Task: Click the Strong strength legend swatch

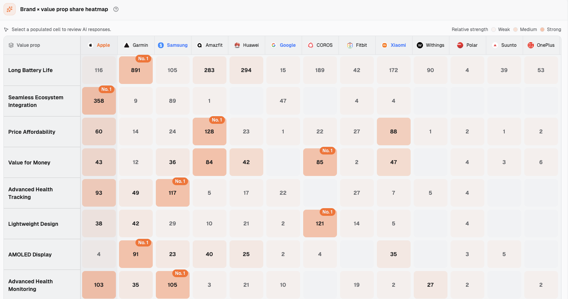Action: [542, 30]
